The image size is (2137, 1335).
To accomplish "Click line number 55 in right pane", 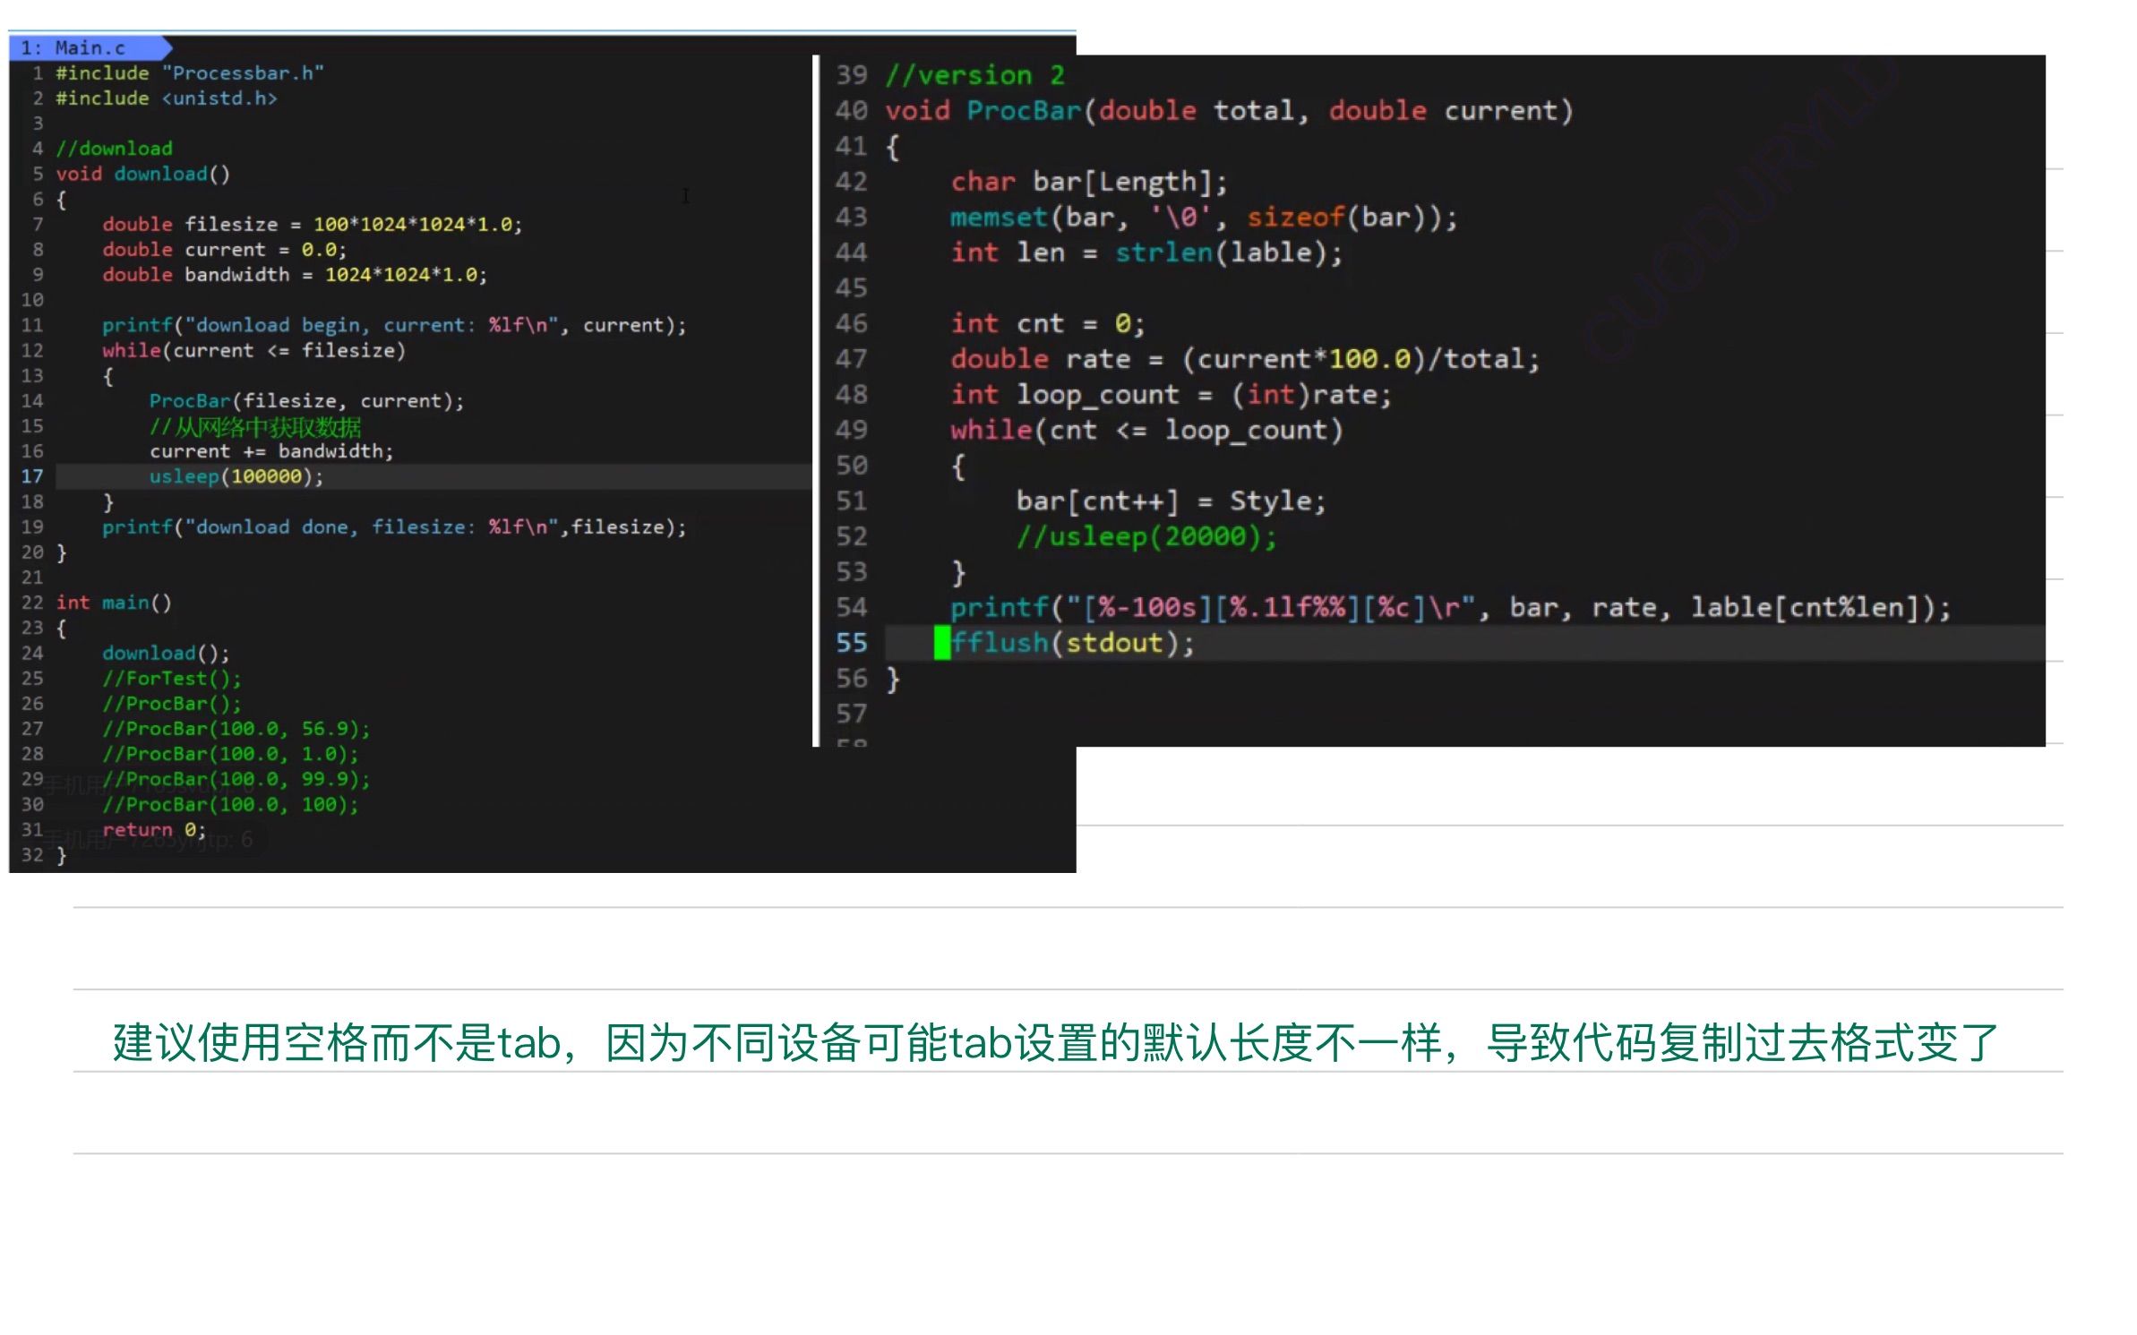I will pos(851,642).
